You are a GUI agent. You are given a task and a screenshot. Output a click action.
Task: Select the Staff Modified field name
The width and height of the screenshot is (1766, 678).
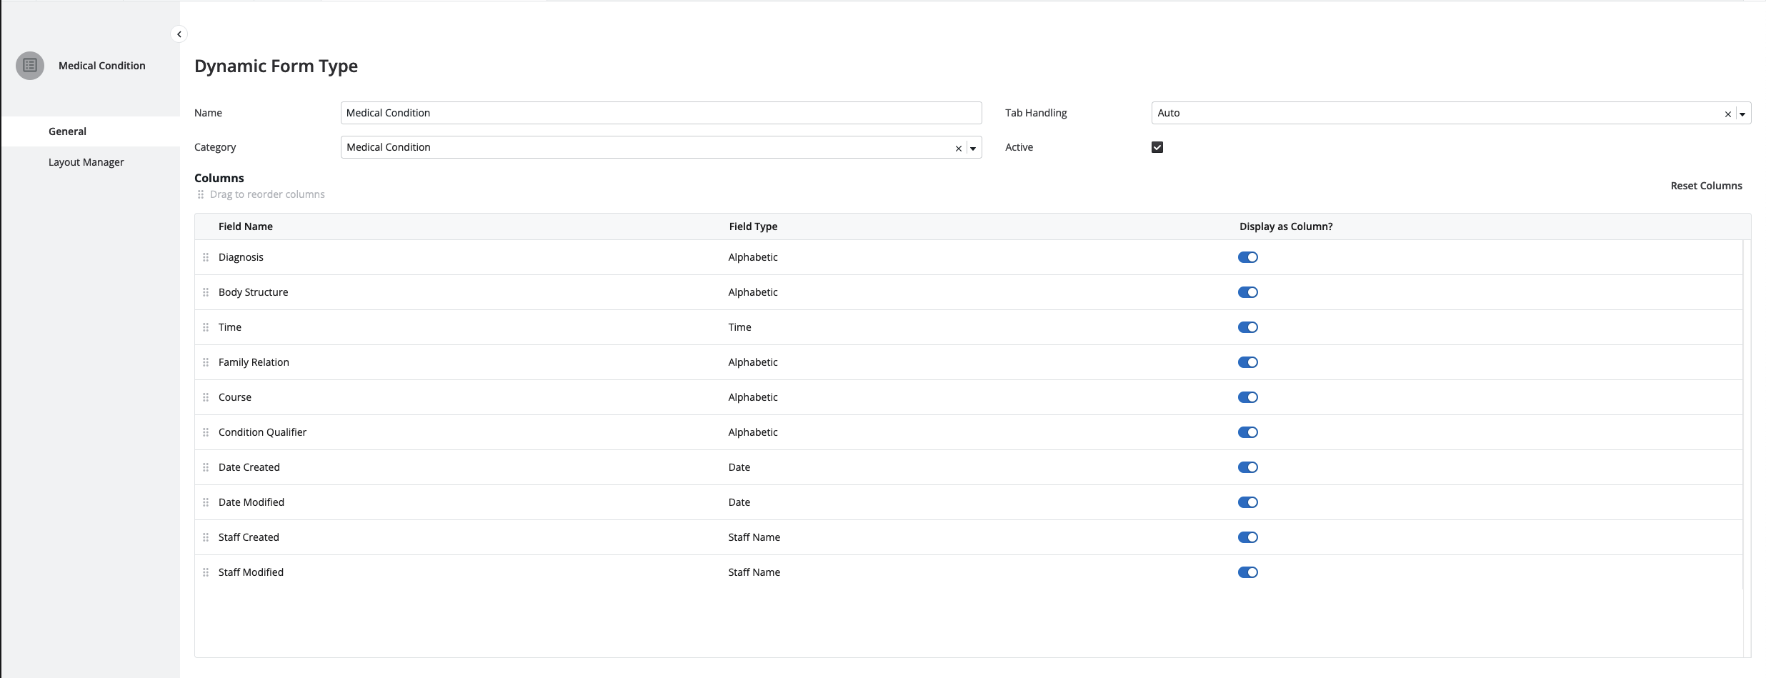click(x=251, y=572)
